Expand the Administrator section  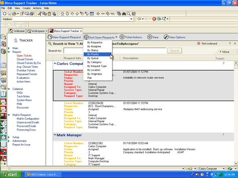point(9,141)
